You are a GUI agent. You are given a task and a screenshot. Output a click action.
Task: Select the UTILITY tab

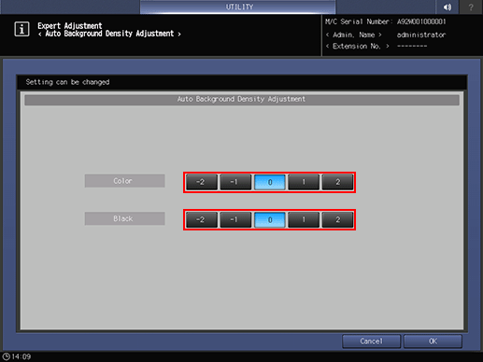[237, 7]
